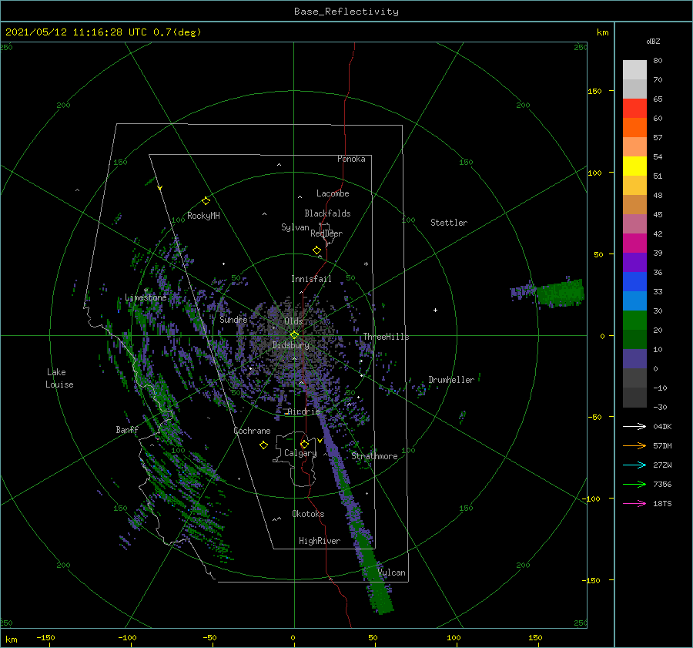Click the magenta 18TS arrow legend icon
This screenshot has width=693, height=648.
634,503
